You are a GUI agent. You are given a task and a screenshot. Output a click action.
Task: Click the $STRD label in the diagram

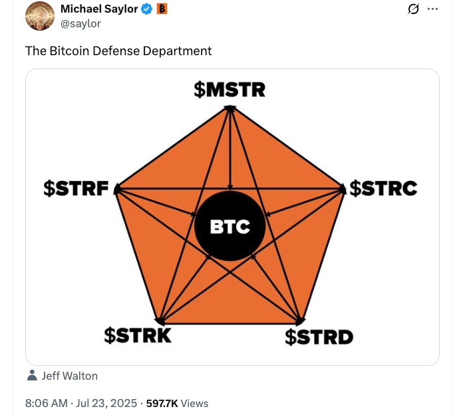point(319,337)
